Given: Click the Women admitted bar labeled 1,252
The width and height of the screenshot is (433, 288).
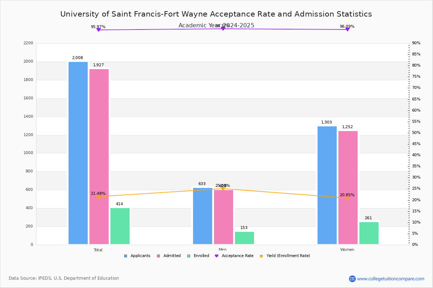Looking at the screenshot, I should click(348, 188).
